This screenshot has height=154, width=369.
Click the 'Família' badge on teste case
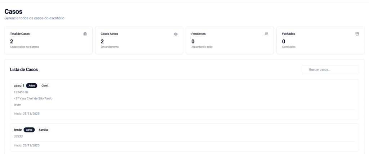tap(43, 130)
